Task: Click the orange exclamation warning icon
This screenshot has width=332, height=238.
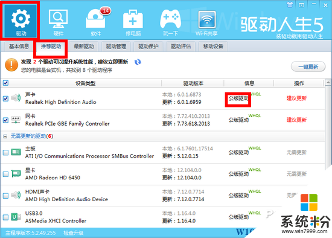Action: tap(11, 65)
